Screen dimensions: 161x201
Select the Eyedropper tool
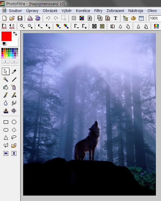tap(14, 71)
